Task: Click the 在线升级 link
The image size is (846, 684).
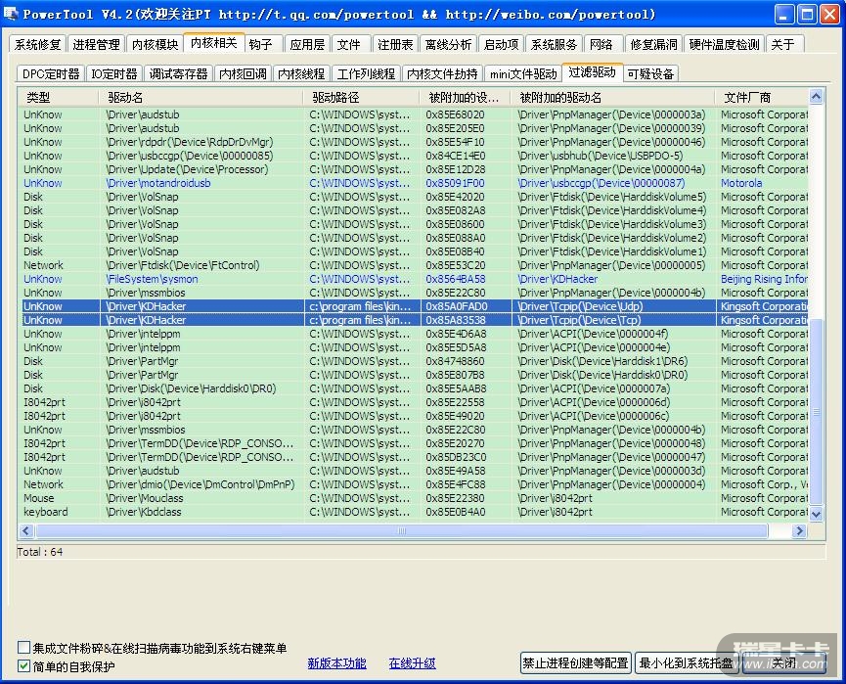Action: [x=412, y=662]
